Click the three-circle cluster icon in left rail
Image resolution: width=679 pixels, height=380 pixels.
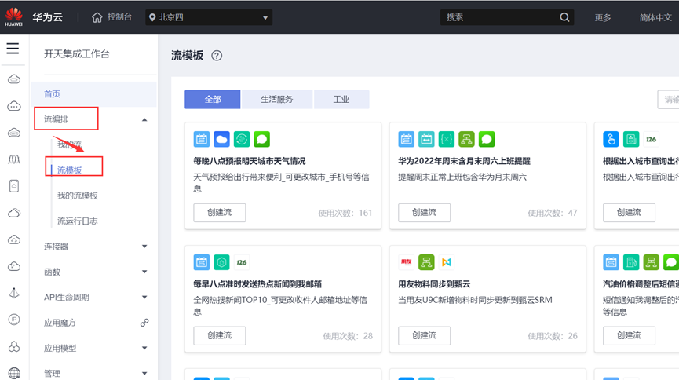tap(14, 347)
